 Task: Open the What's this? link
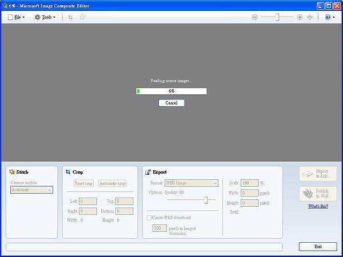pos(318,206)
